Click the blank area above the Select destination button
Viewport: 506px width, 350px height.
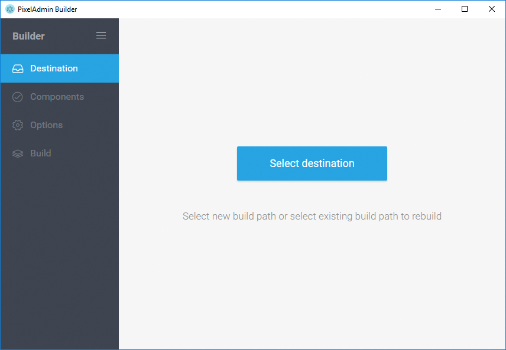click(312, 89)
